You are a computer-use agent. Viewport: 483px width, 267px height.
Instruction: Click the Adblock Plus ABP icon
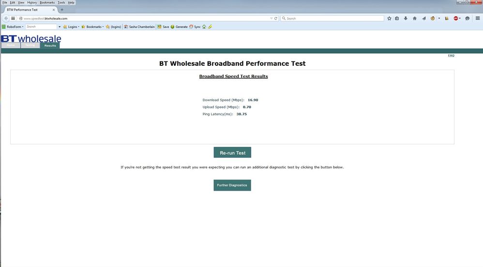(455, 18)
